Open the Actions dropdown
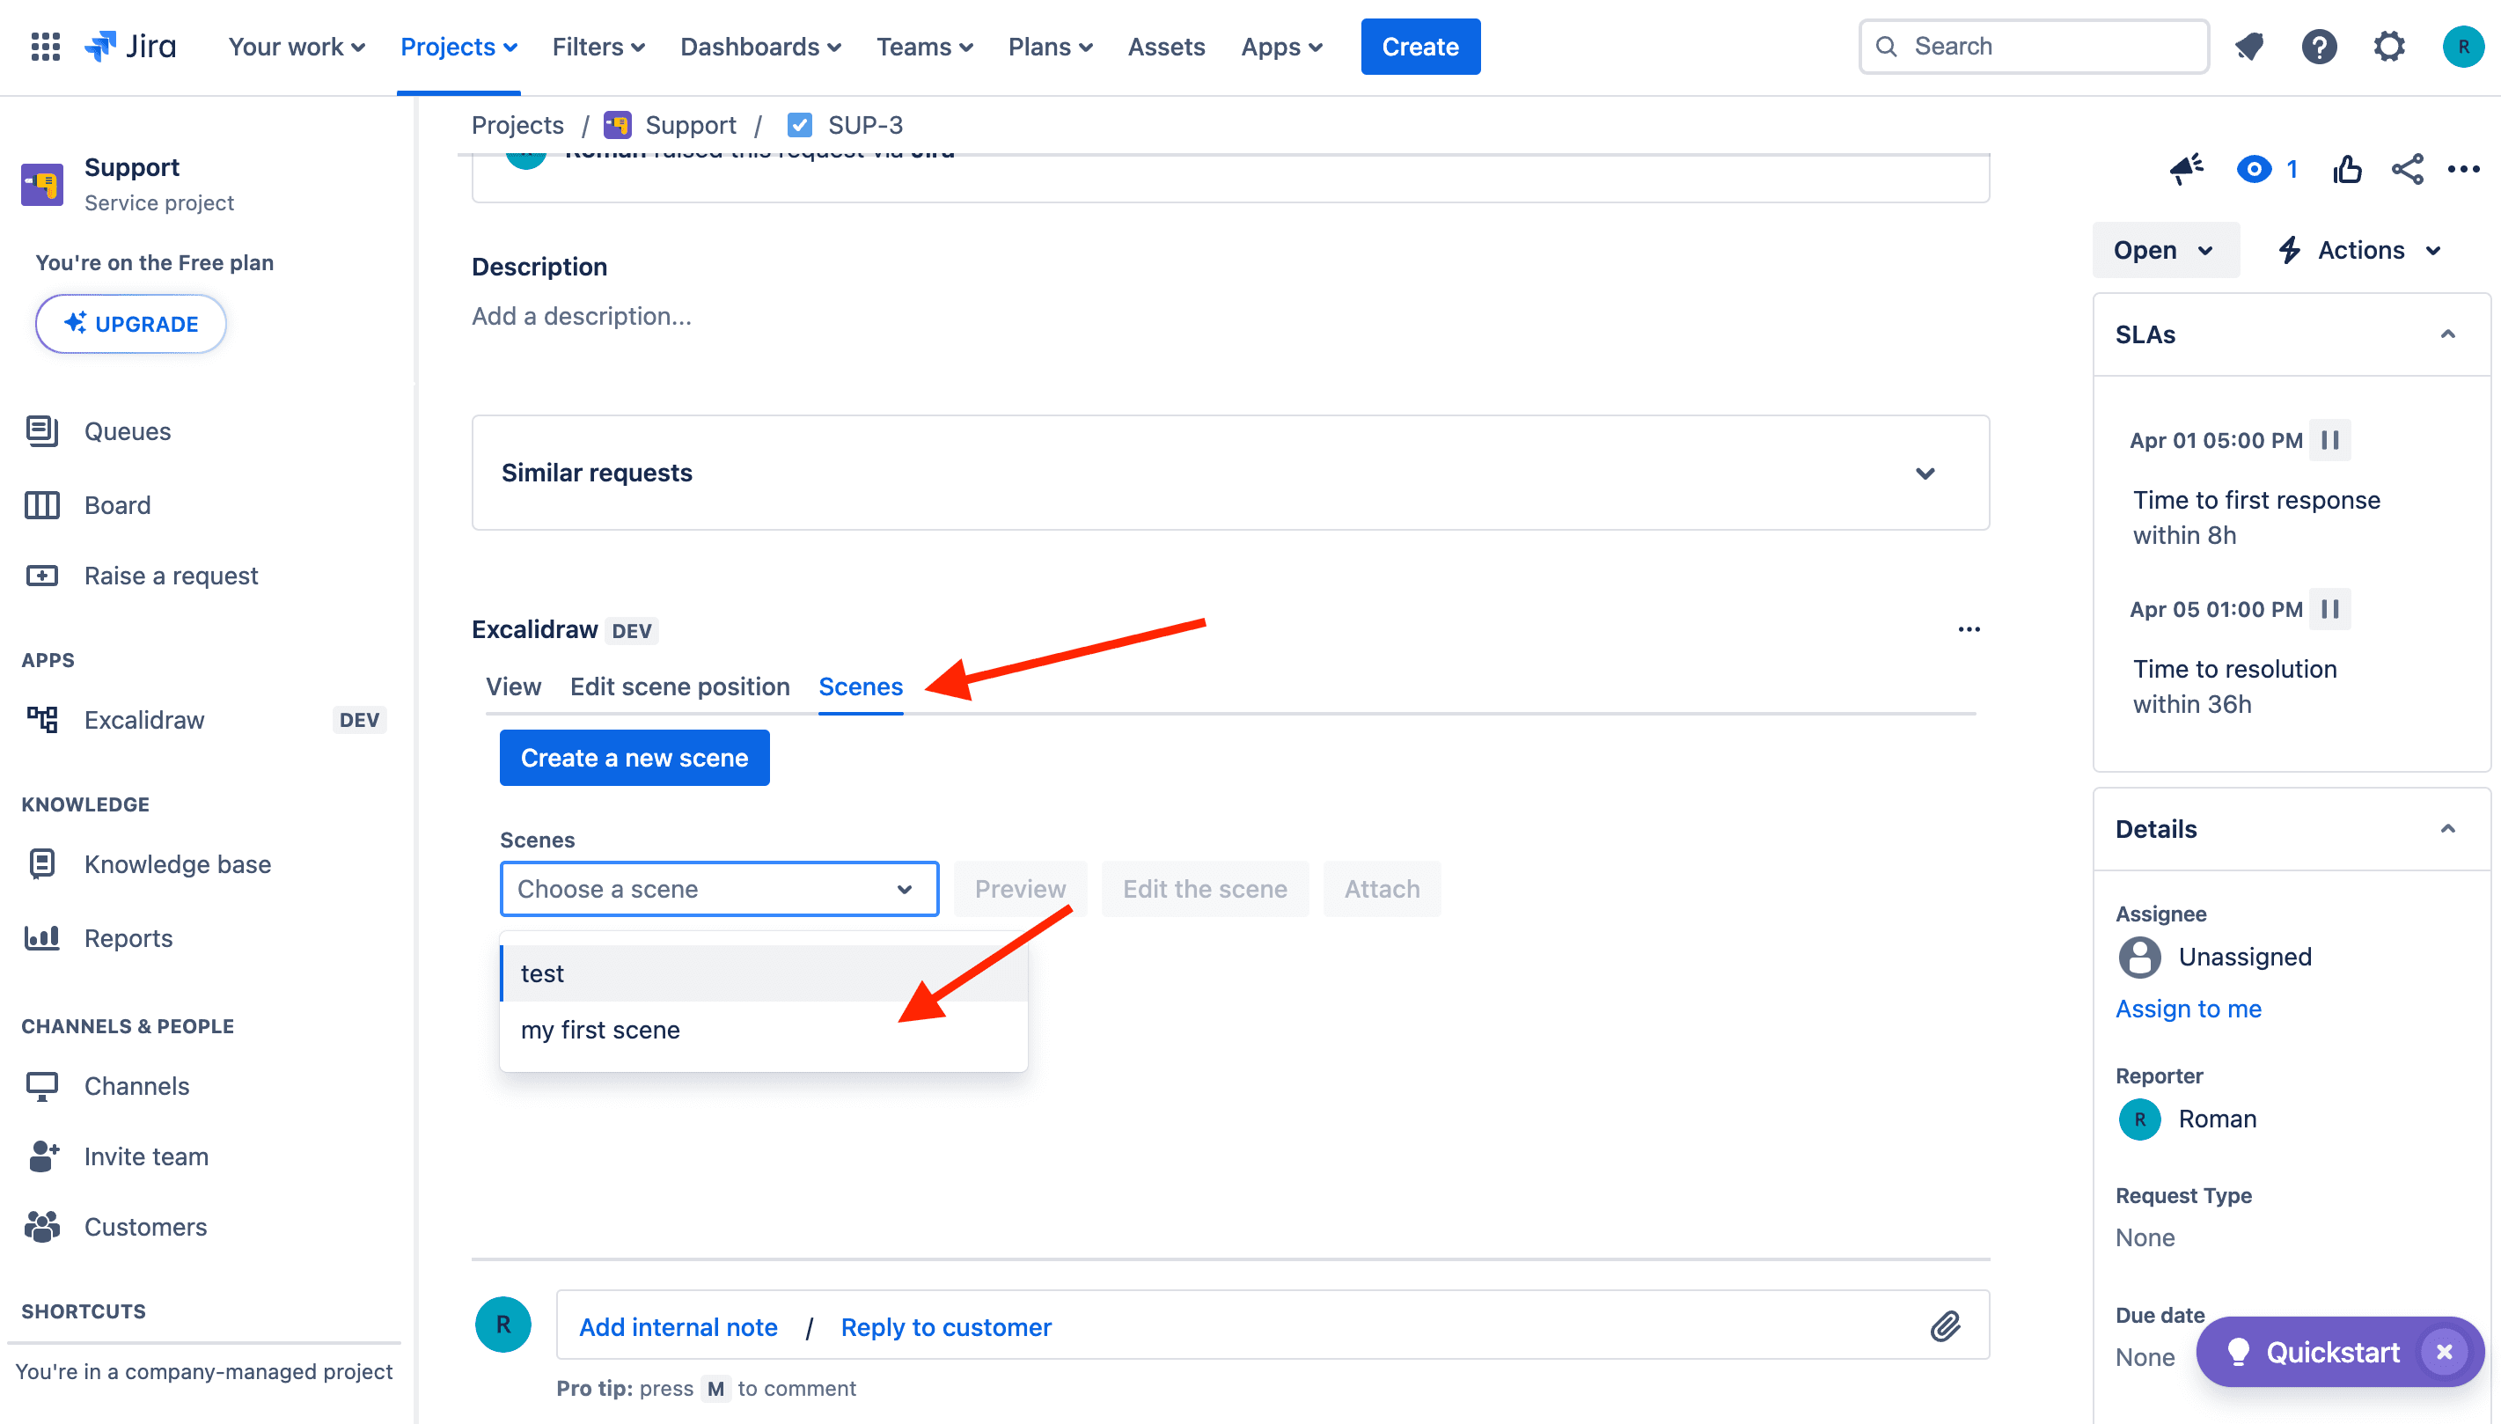2501x1424 pixels. coord(2360,249)
